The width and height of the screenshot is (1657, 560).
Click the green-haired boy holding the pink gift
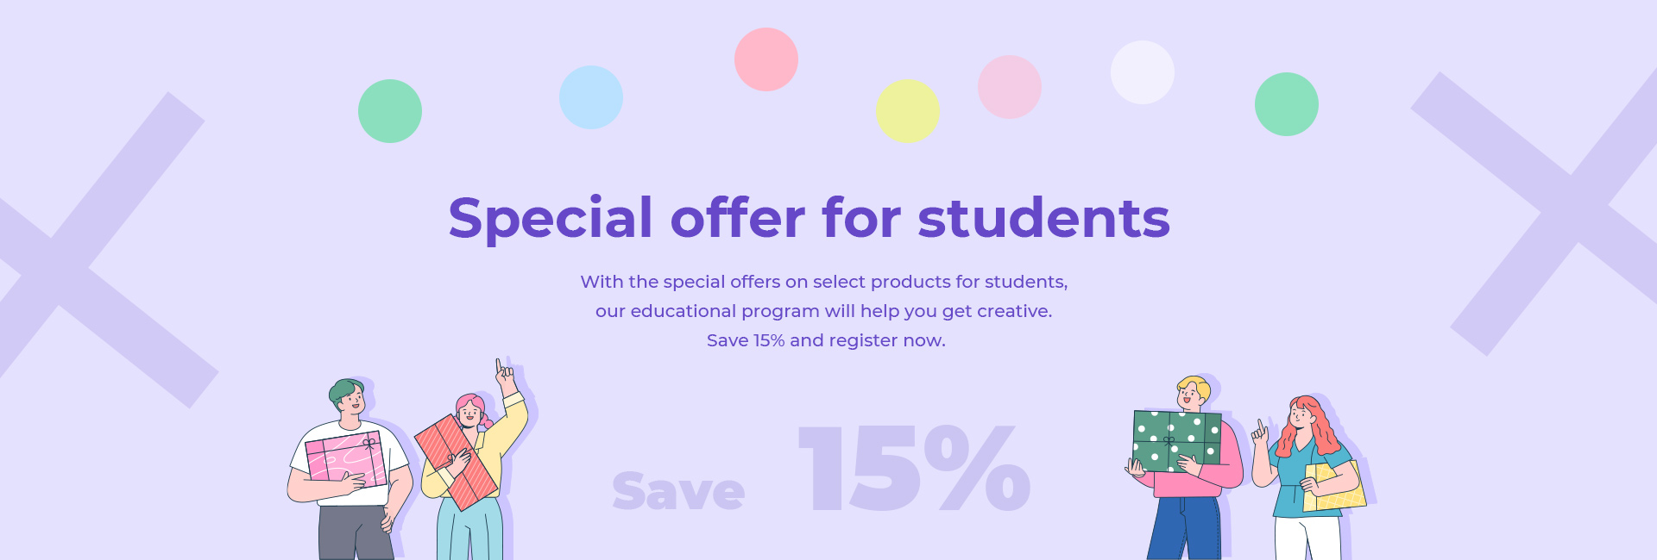[350, 470]
